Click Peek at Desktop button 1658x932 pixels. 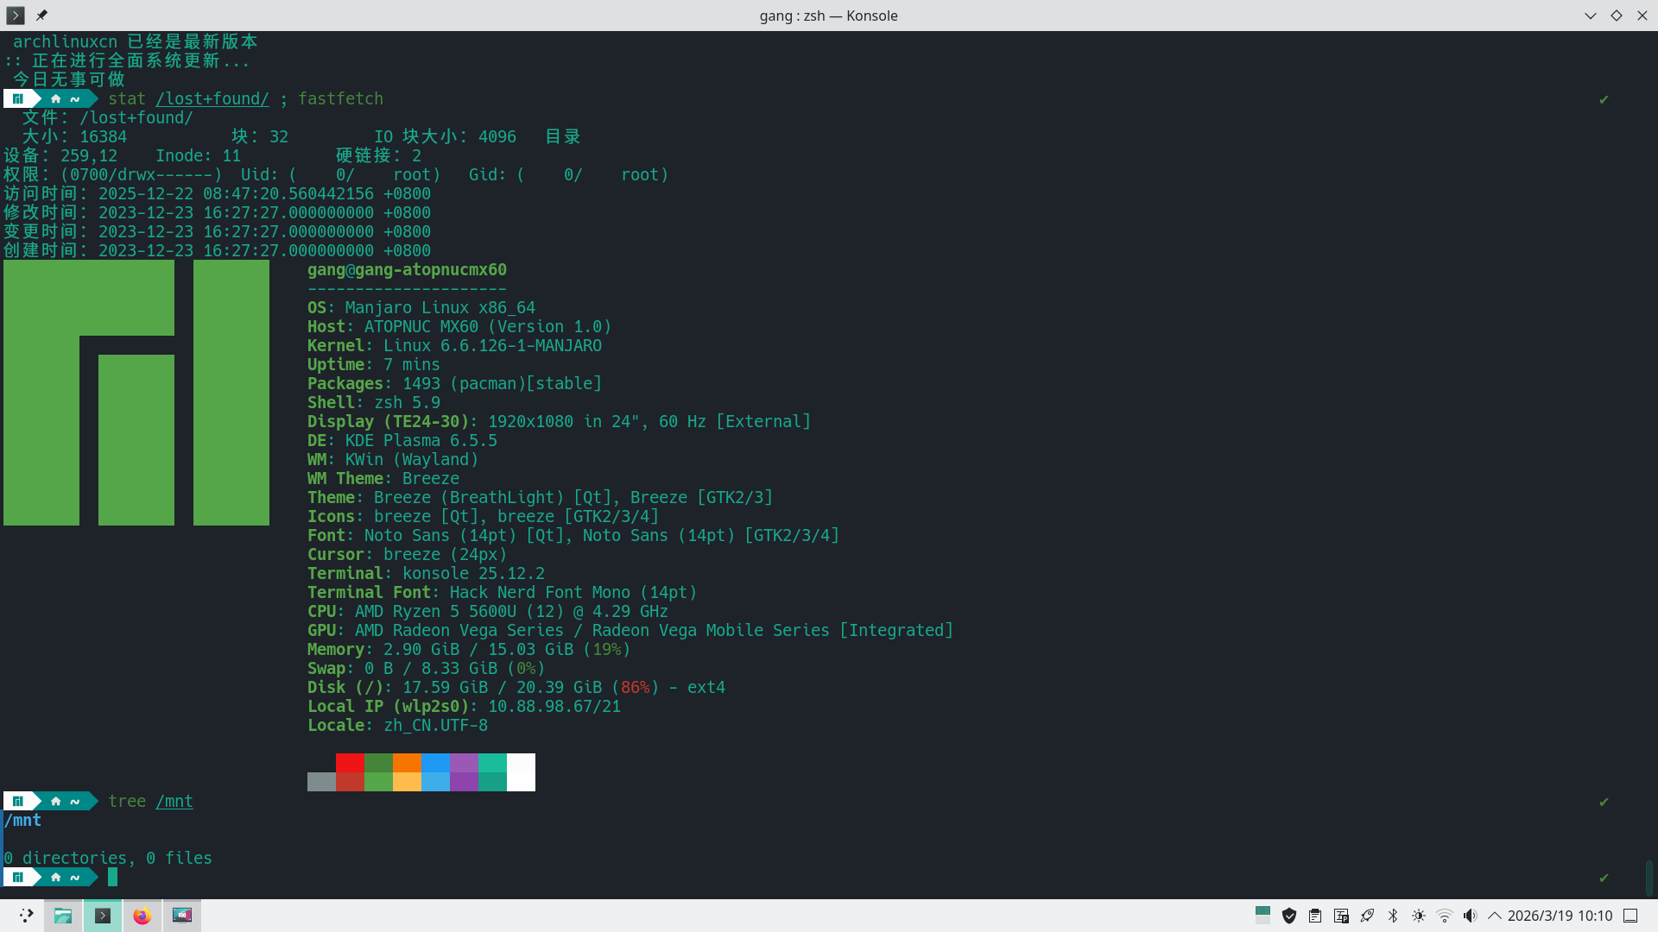click(x=1630, y=916)
